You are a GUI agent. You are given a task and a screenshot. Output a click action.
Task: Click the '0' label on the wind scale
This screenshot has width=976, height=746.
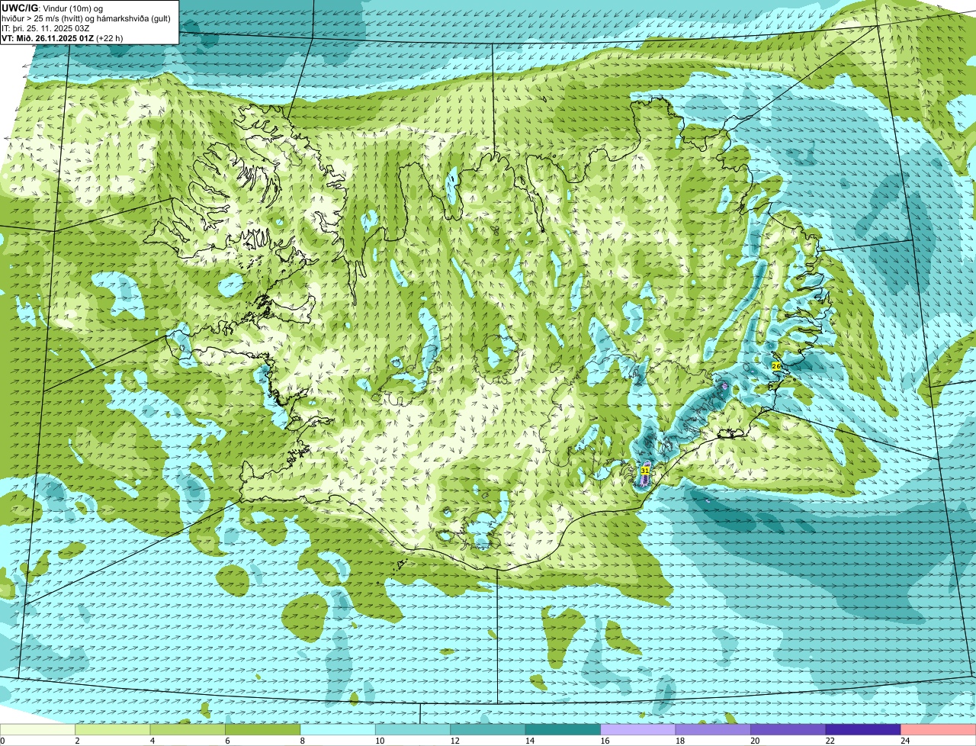[x=2, y=740]
